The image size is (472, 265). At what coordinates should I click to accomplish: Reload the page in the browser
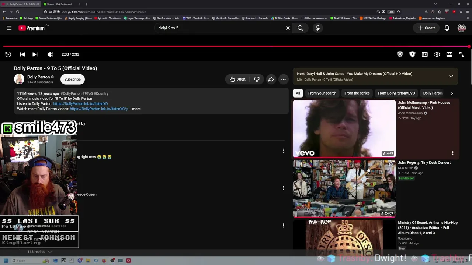pyautogui.click(x=17, y=12)
